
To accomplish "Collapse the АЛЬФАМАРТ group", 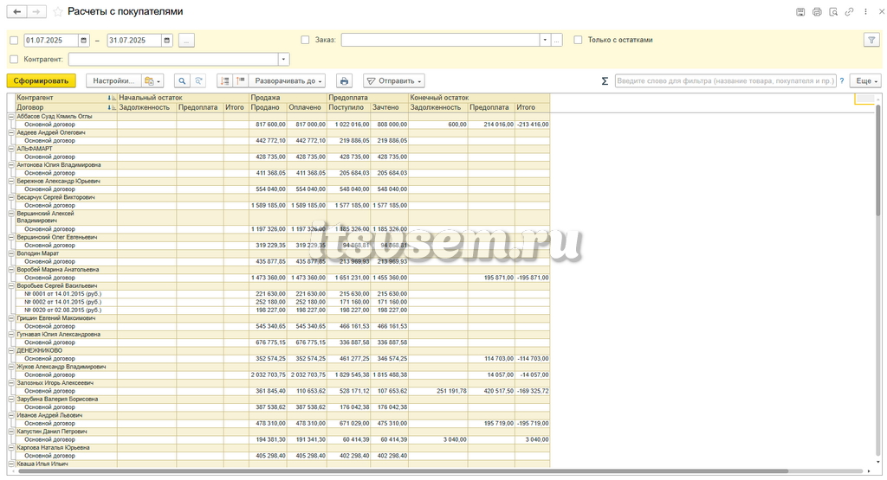I will point(10,149).
